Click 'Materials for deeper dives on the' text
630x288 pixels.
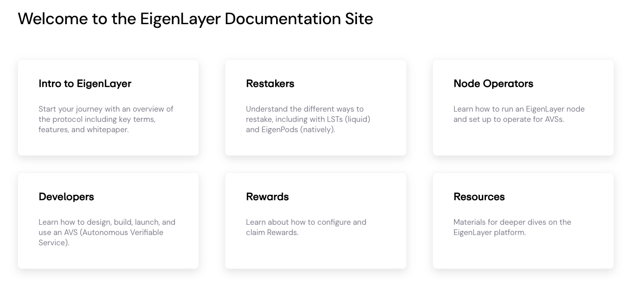tap(512, 222)
